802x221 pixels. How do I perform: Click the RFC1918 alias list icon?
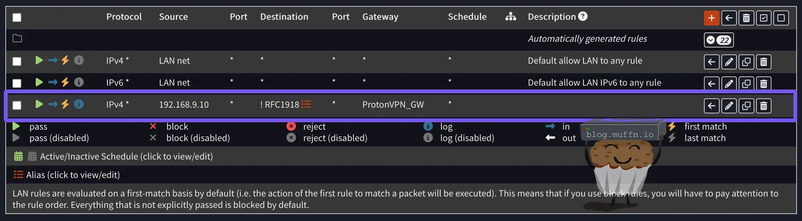306,104
